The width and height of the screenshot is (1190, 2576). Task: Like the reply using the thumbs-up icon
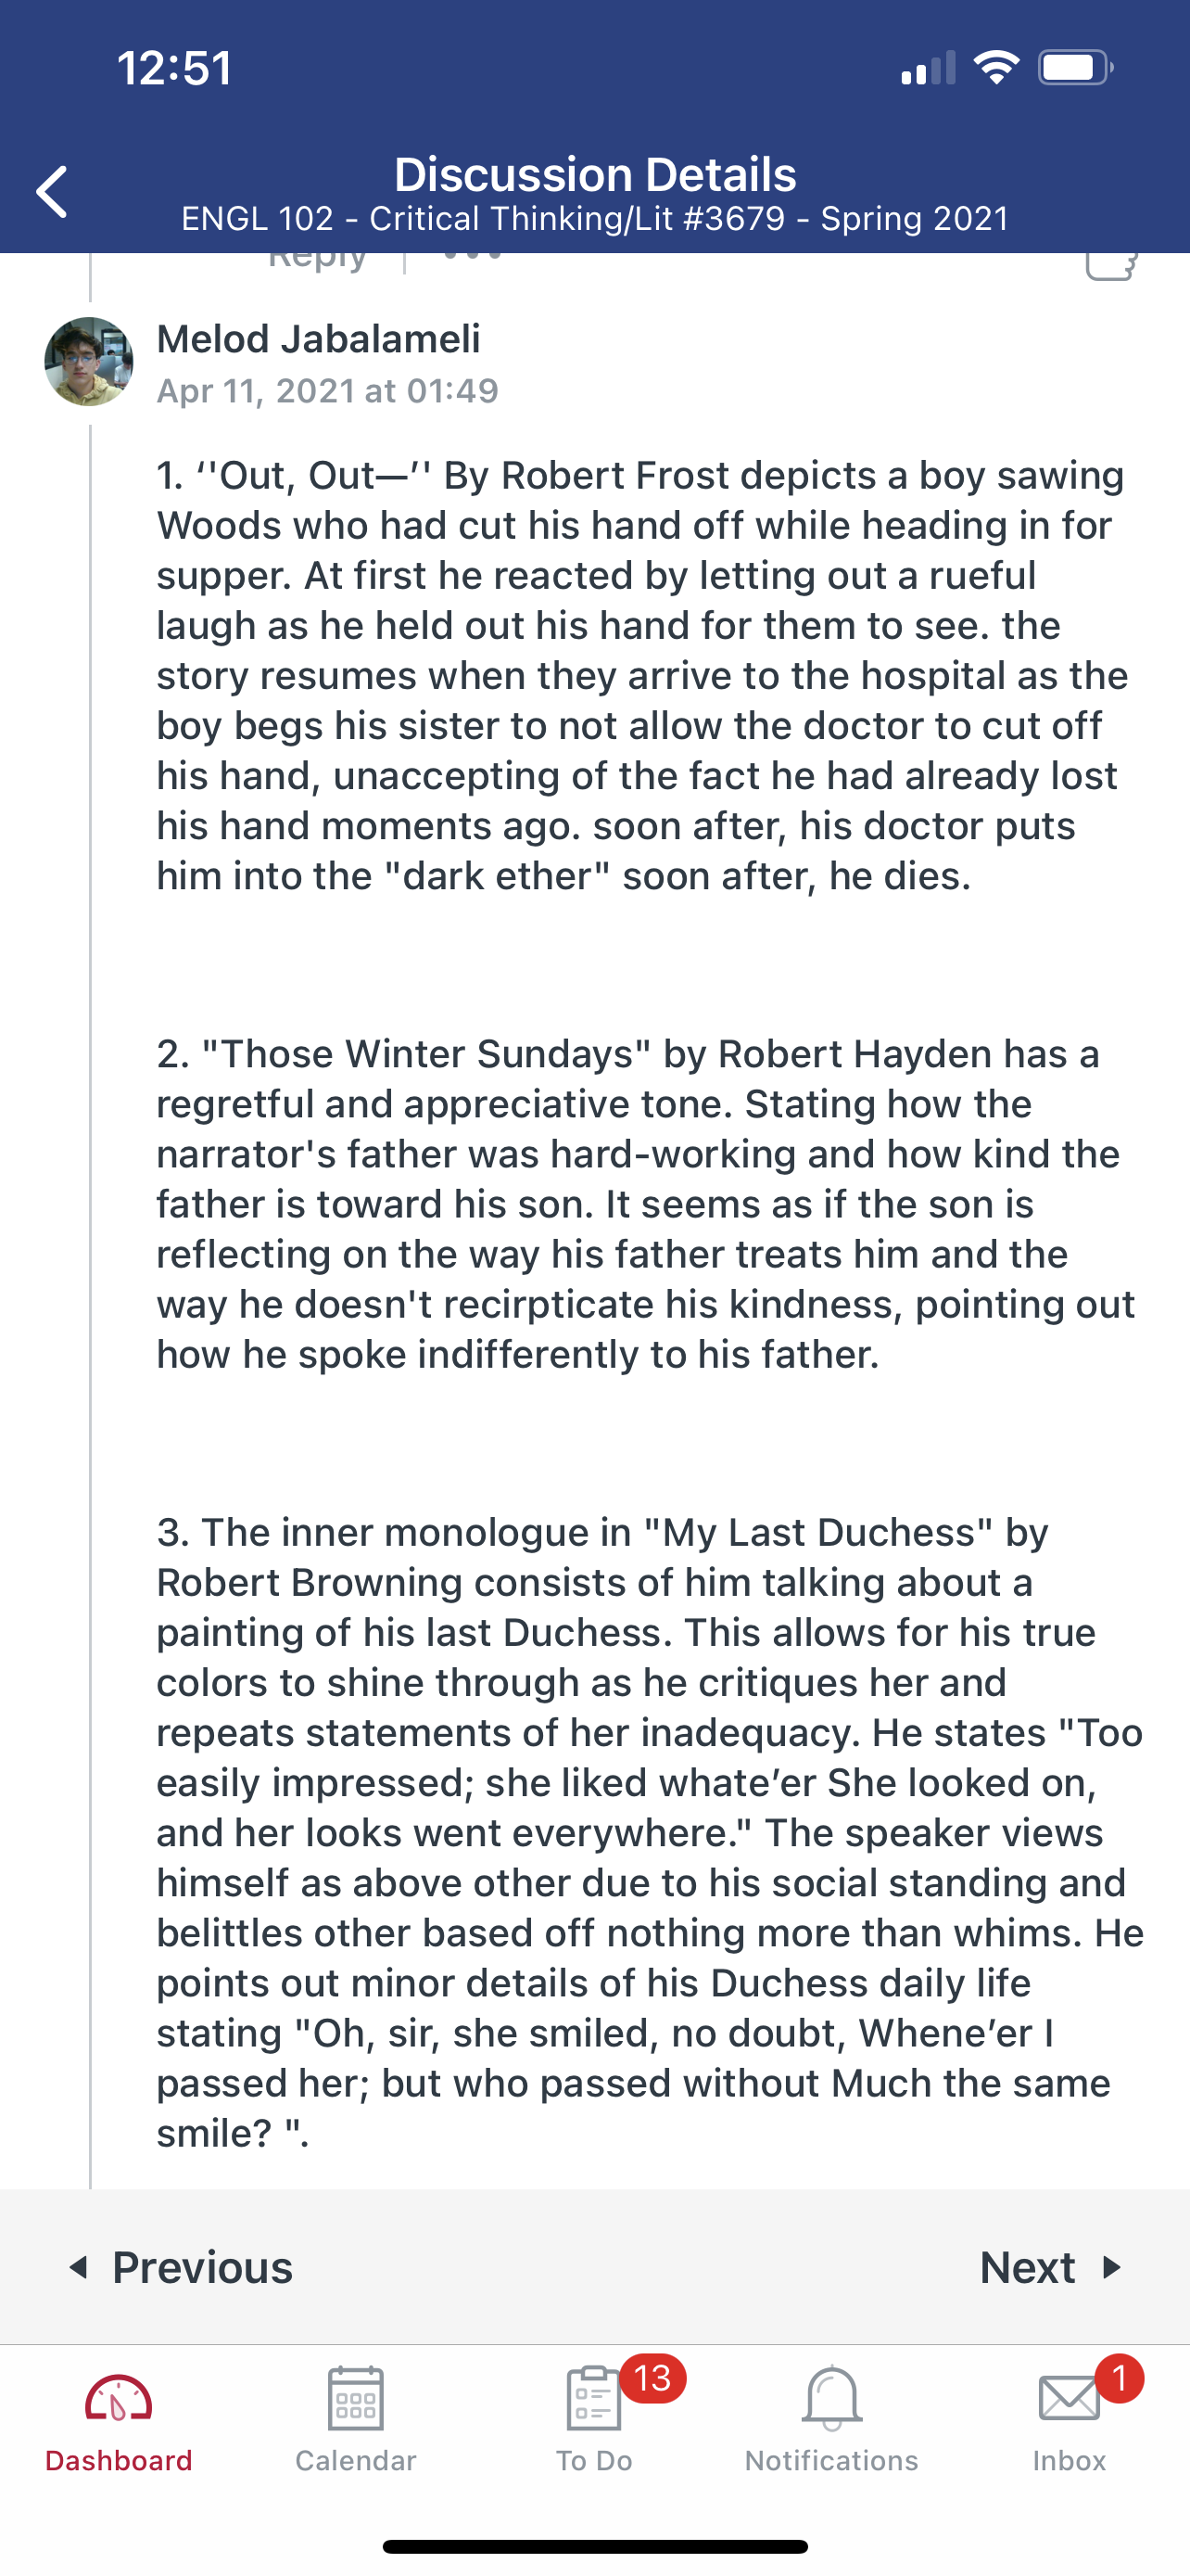[x=1111, y=265]
